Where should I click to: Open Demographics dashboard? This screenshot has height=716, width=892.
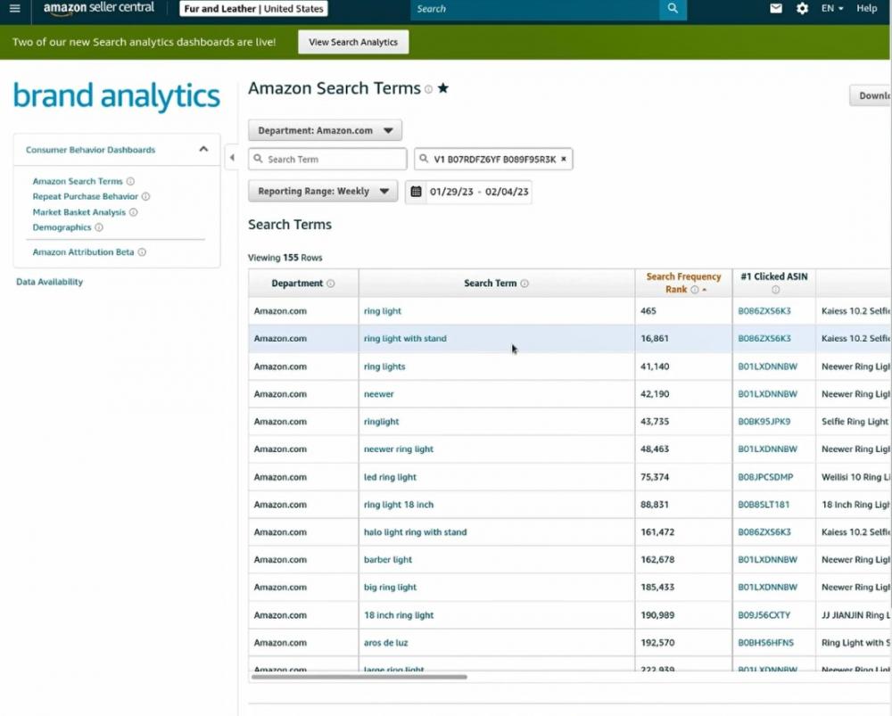(x=62, y=227)
